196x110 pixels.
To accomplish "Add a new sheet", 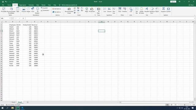I will click(x=28, y=102).
